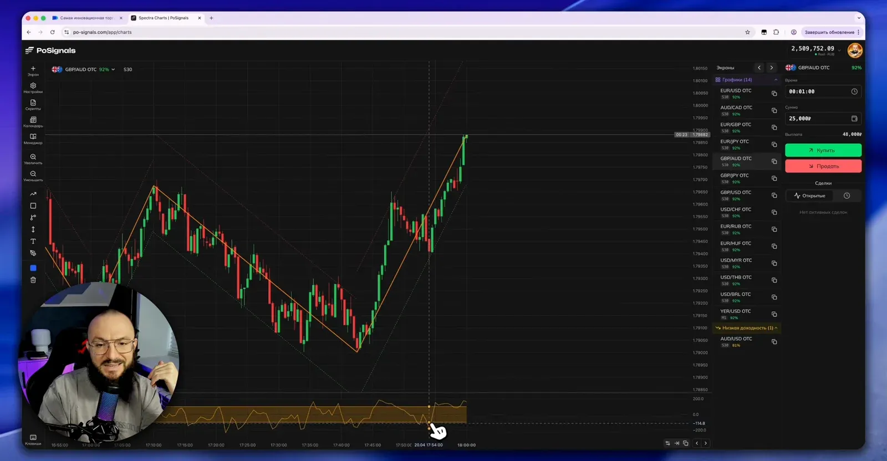Screen dimensions: 887x461
Task: Select the vertical measure arrow tool
Action: click(x=33, y=229)
